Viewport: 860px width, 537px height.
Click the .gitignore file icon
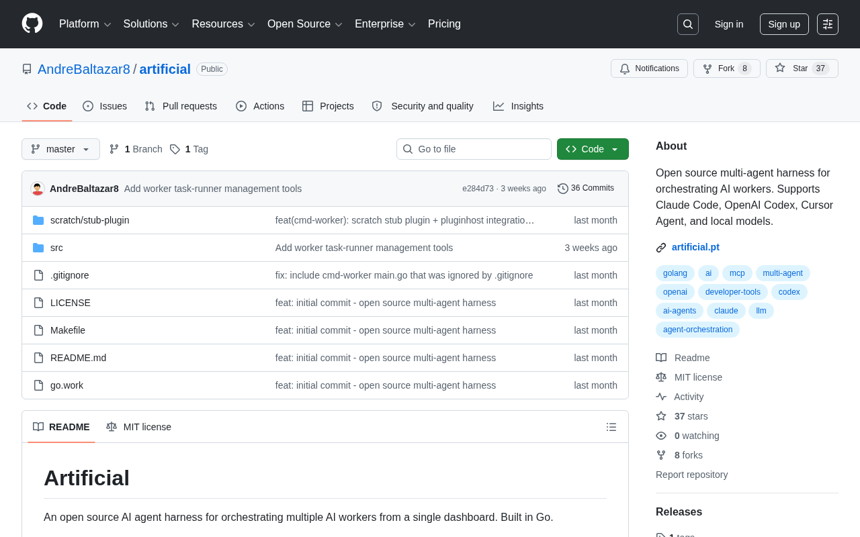38,275
